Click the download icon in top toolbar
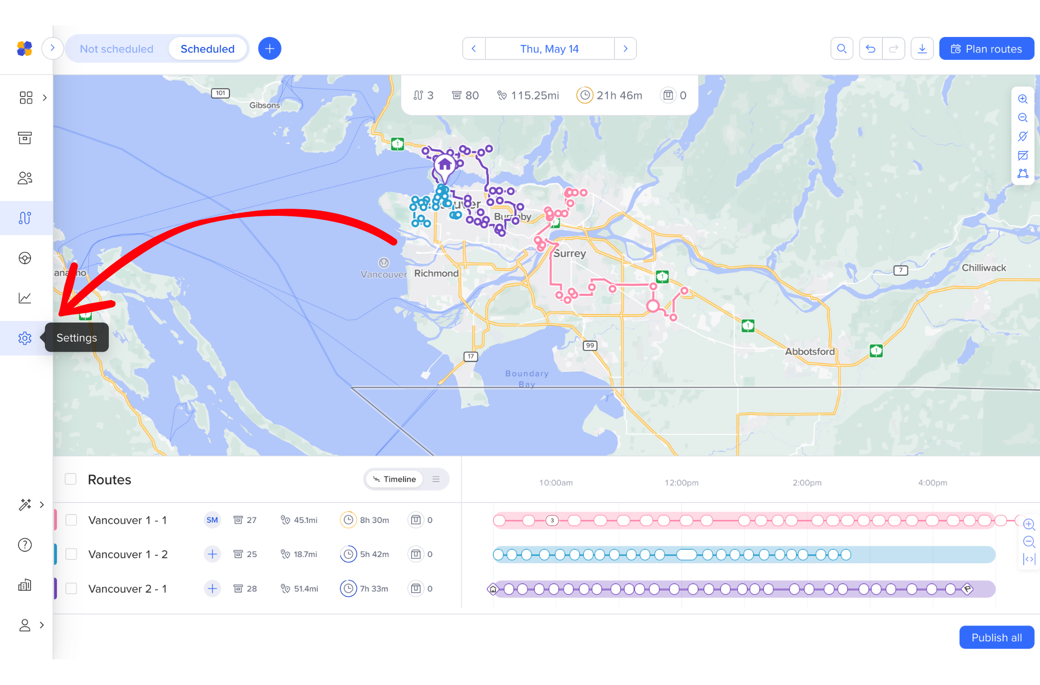The height and width of the screenshot is (685, 1040). [922, 49]
